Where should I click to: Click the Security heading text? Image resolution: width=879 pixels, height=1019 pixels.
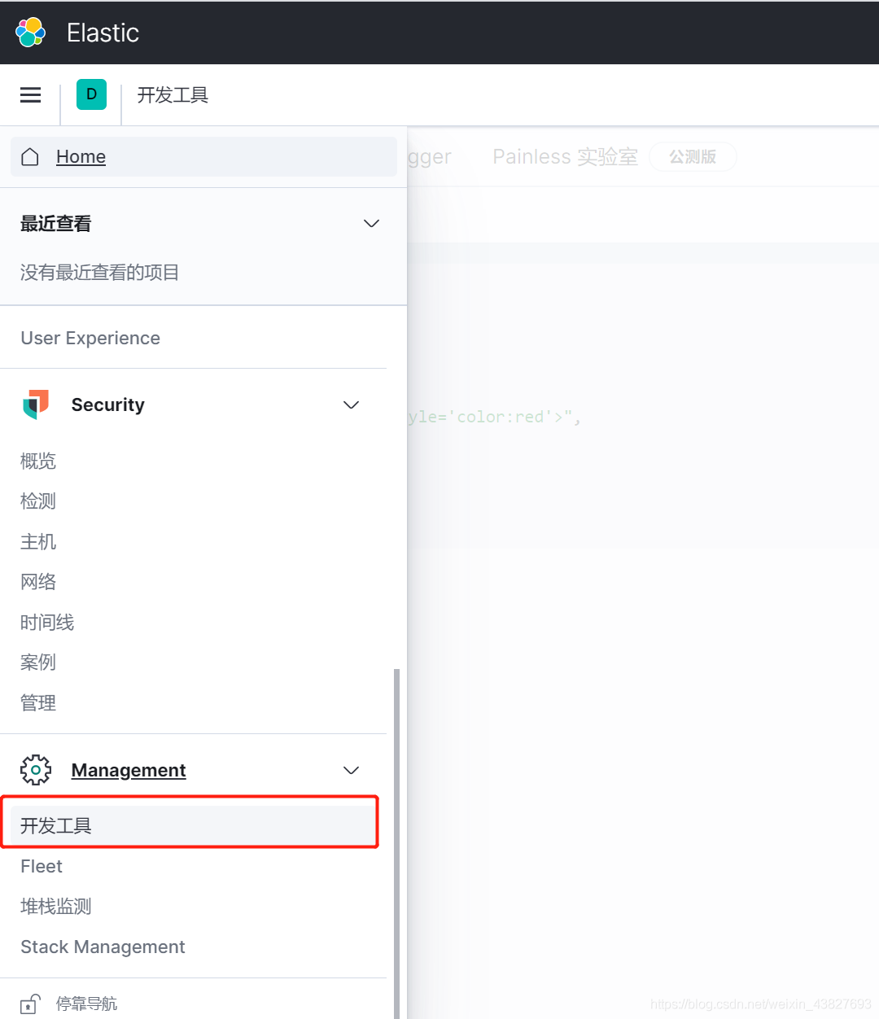pos(108,405)
